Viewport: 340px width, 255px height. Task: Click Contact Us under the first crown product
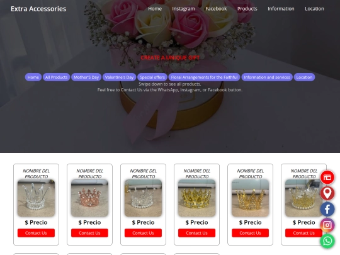36,233
